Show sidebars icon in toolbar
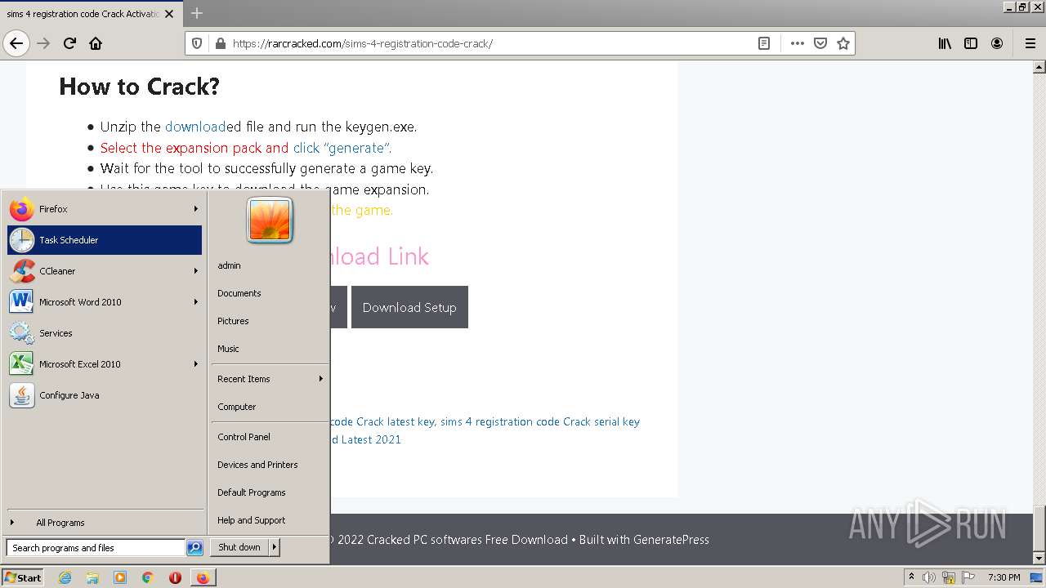The height and width of the screenshot is (588, 1046). pyautogui.click(x=971, y=43)
